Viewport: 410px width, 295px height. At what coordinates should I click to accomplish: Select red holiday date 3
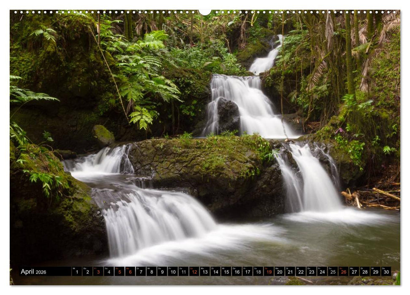coord(98,272)
